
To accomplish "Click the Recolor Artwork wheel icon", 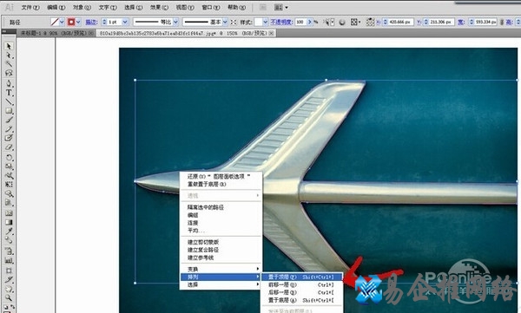I will click(x=342, y=23).
